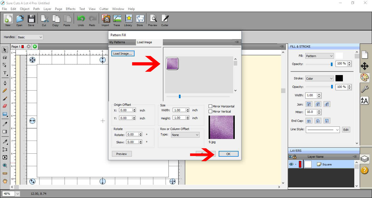Viewport: 372px width, 198px height.
Task: Toggle the layers header eye icon
Action: (x=290, y=157)
